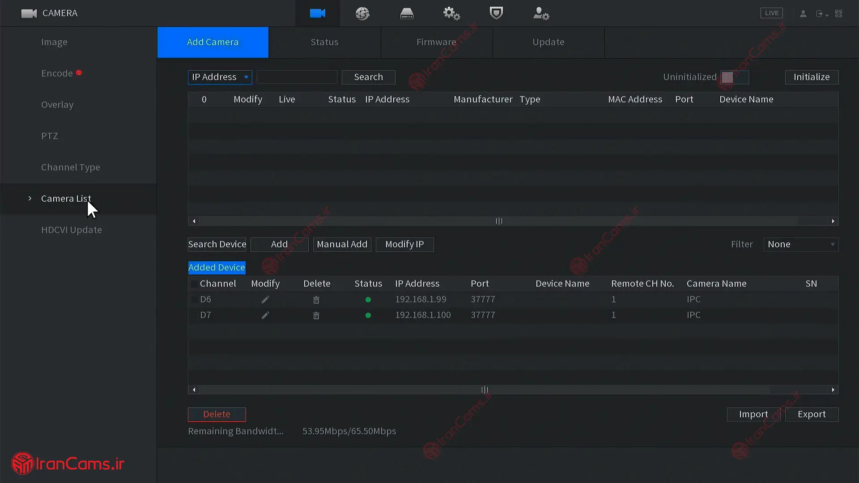Click the trash delete icon for D7

pos(316,315)
